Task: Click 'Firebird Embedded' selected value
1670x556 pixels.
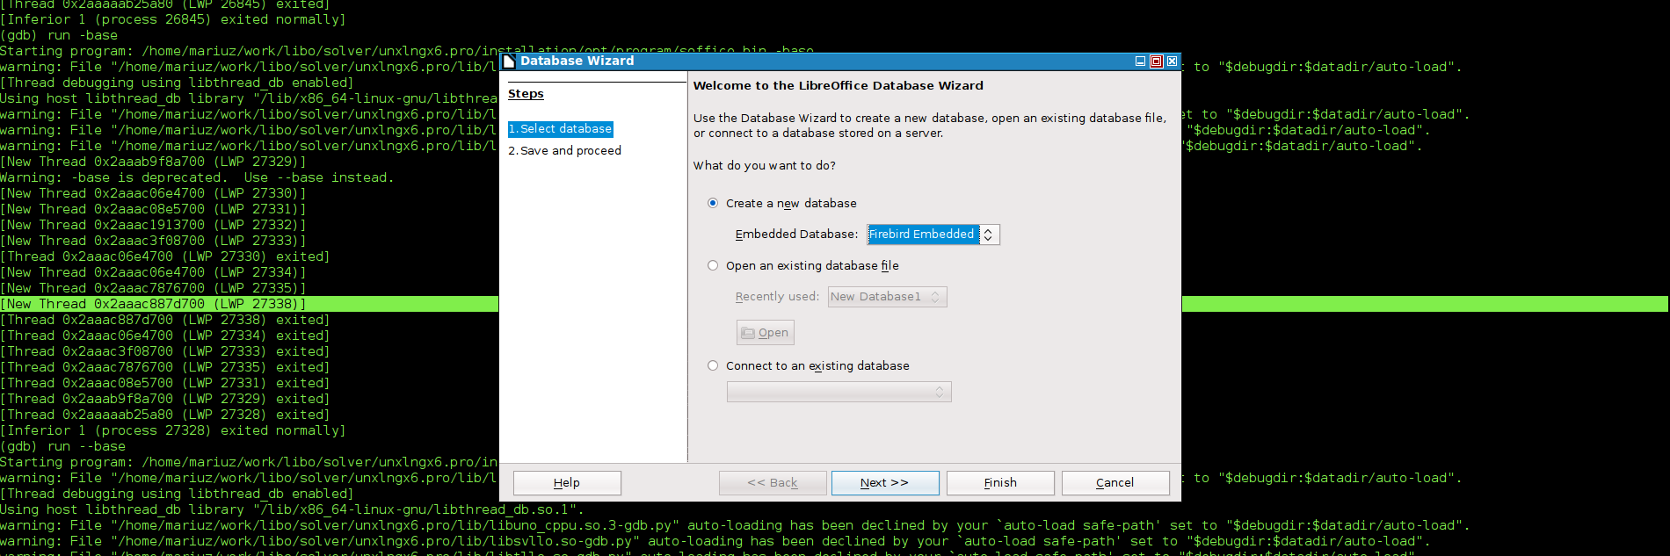Action: pyautogui.click(x=922, y=235)
